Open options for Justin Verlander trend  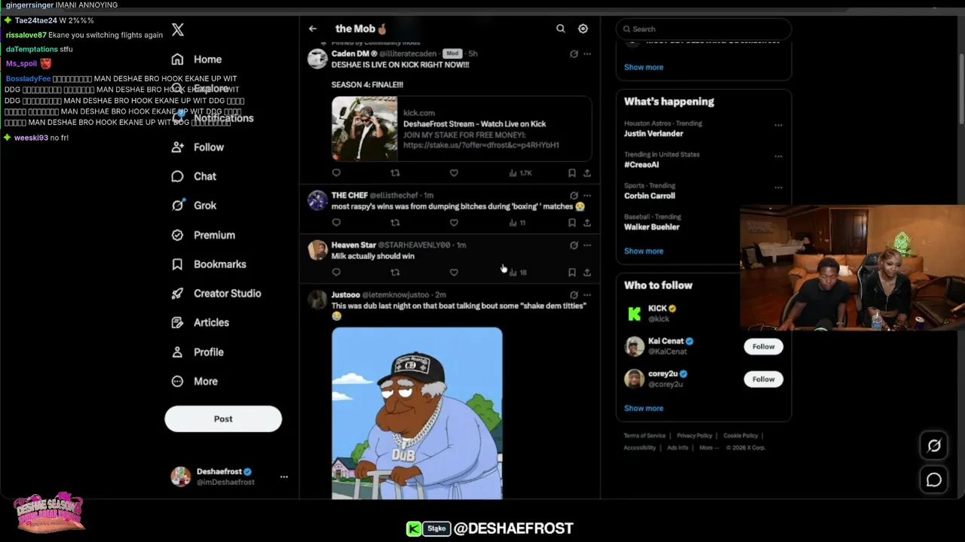(x=778, y=125)
